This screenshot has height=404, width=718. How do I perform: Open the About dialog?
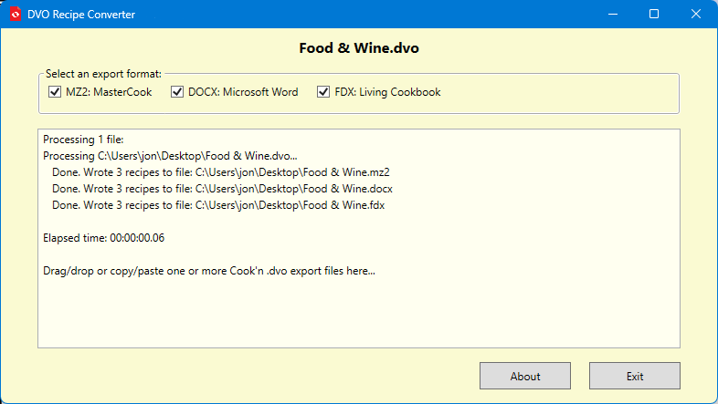525,376
